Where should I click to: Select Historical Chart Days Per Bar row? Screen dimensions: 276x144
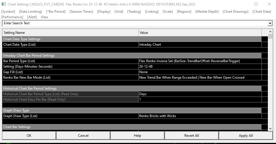click(x=70, y=99)
